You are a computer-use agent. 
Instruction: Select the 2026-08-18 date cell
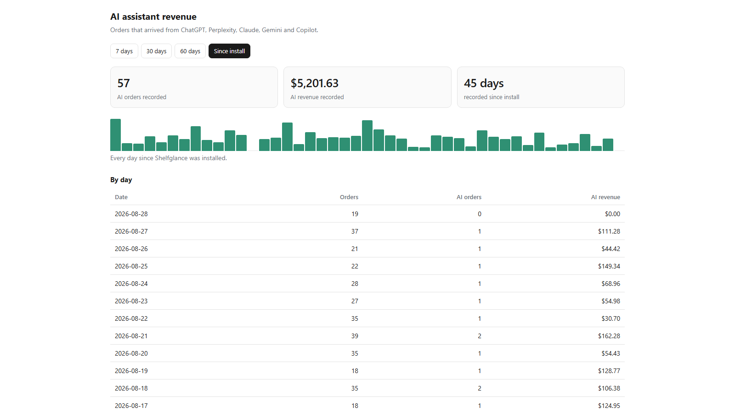coord(131,388)
